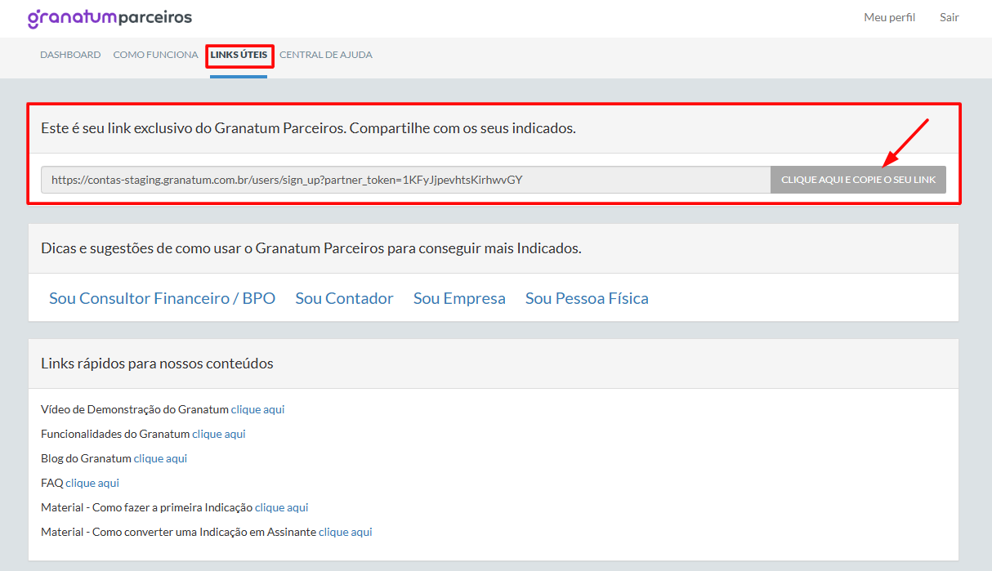Open Blog do Granatum 'clique aqui' link
Screen dimensions: 992x571
click(160, 458)
